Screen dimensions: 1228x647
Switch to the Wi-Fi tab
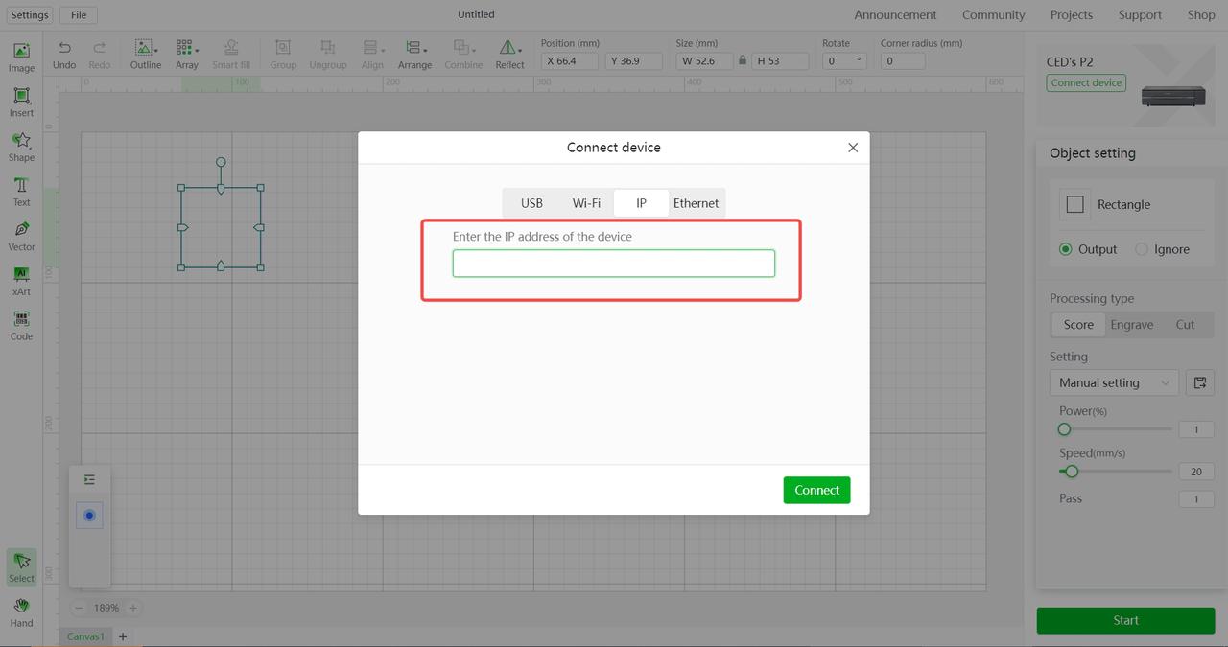586,203
